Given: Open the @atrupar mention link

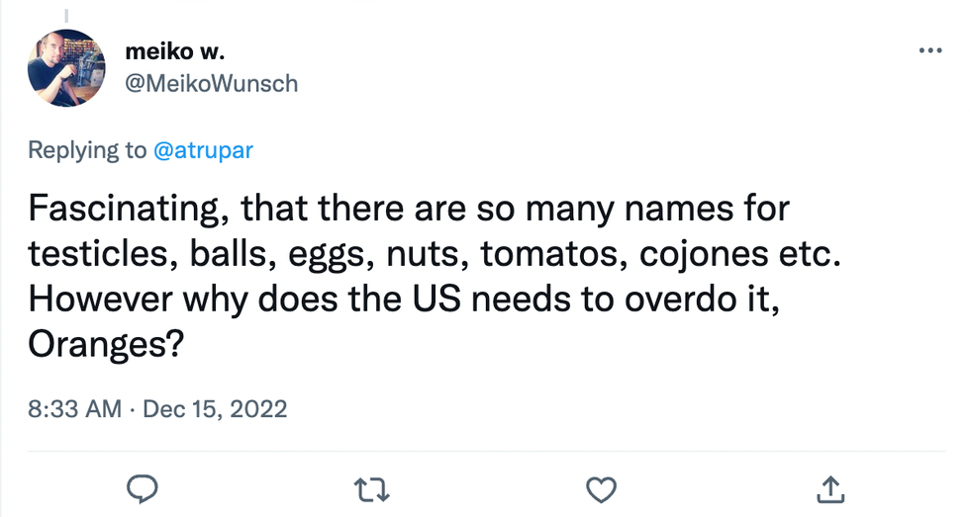Looking at the screenshot, I should (x=203, y=151).
